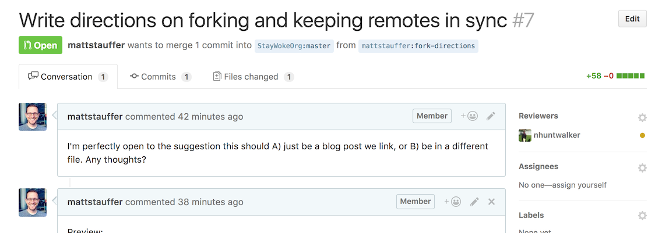Open Assignees settings gear
The width and height of the screenshot is (662, 233).
642,168
